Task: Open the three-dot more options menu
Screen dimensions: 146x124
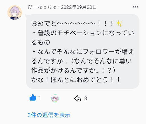Action: click(135, 7)
